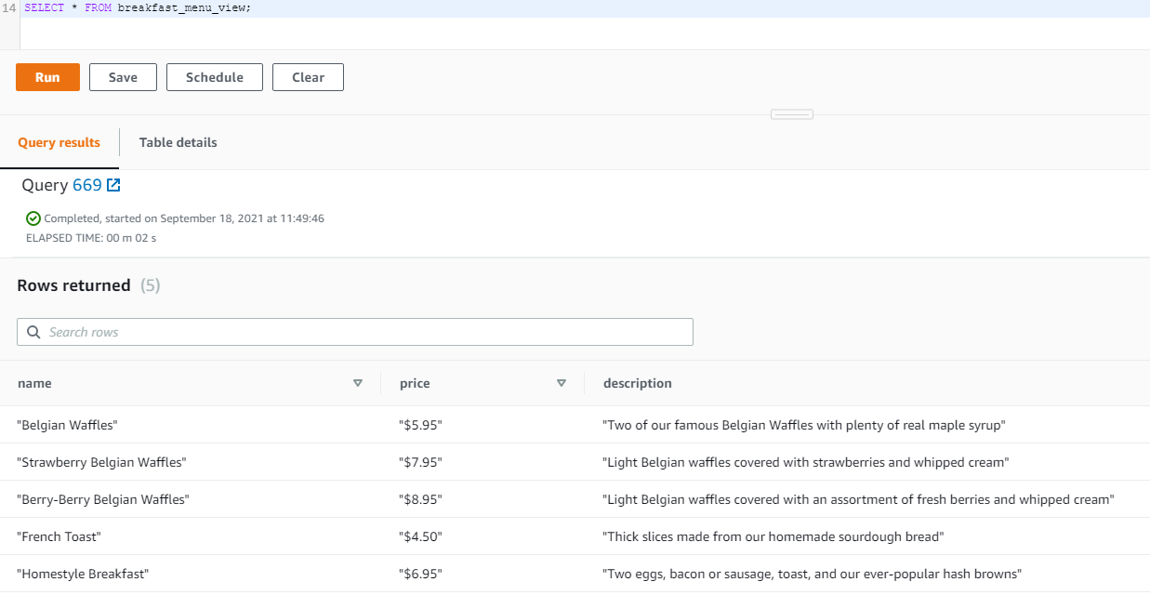The height and width of the screenshot is (595, 1150).
Task: Select the Query results tab
Action: [59, 142]
